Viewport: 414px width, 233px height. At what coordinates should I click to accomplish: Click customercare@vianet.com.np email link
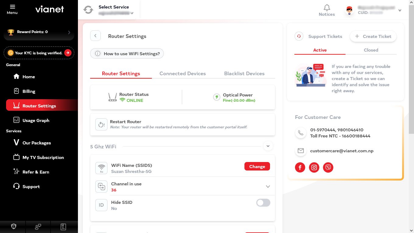[x=342, y=151]
